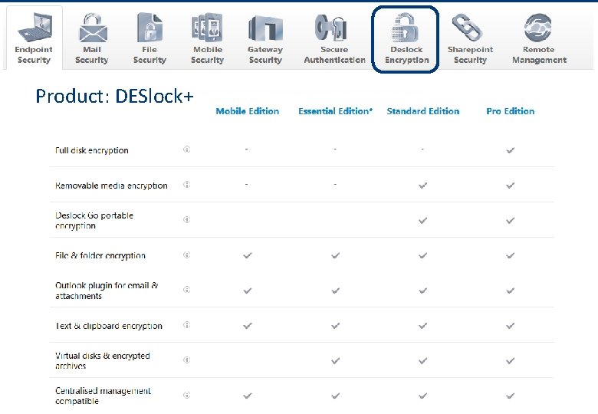The height and width of the screenshot is (414, 598).
Task: Open the Gateway Security icon
Action: click(265, 29)
